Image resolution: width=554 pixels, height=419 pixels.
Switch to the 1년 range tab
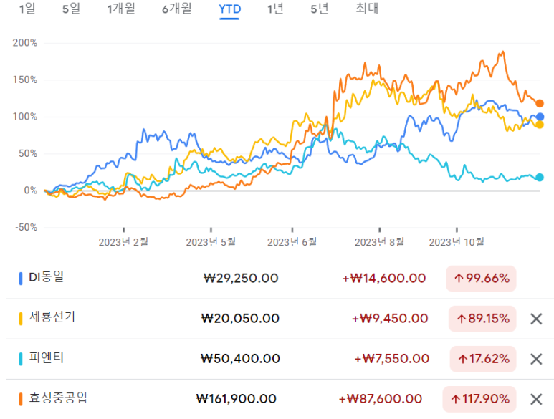[275, 9]
